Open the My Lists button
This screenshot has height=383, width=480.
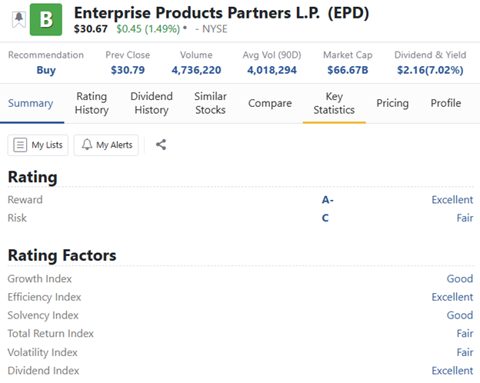38,145
